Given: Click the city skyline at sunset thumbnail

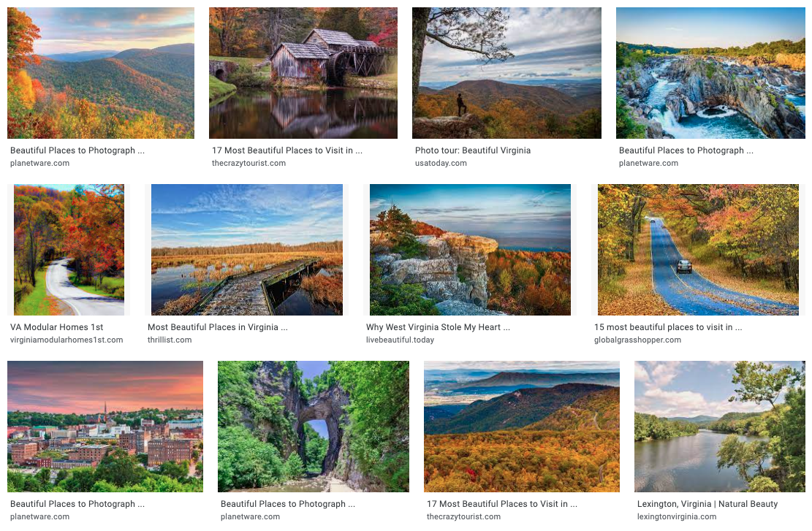Looking at the screenshot, I should (x=105, y=427).
